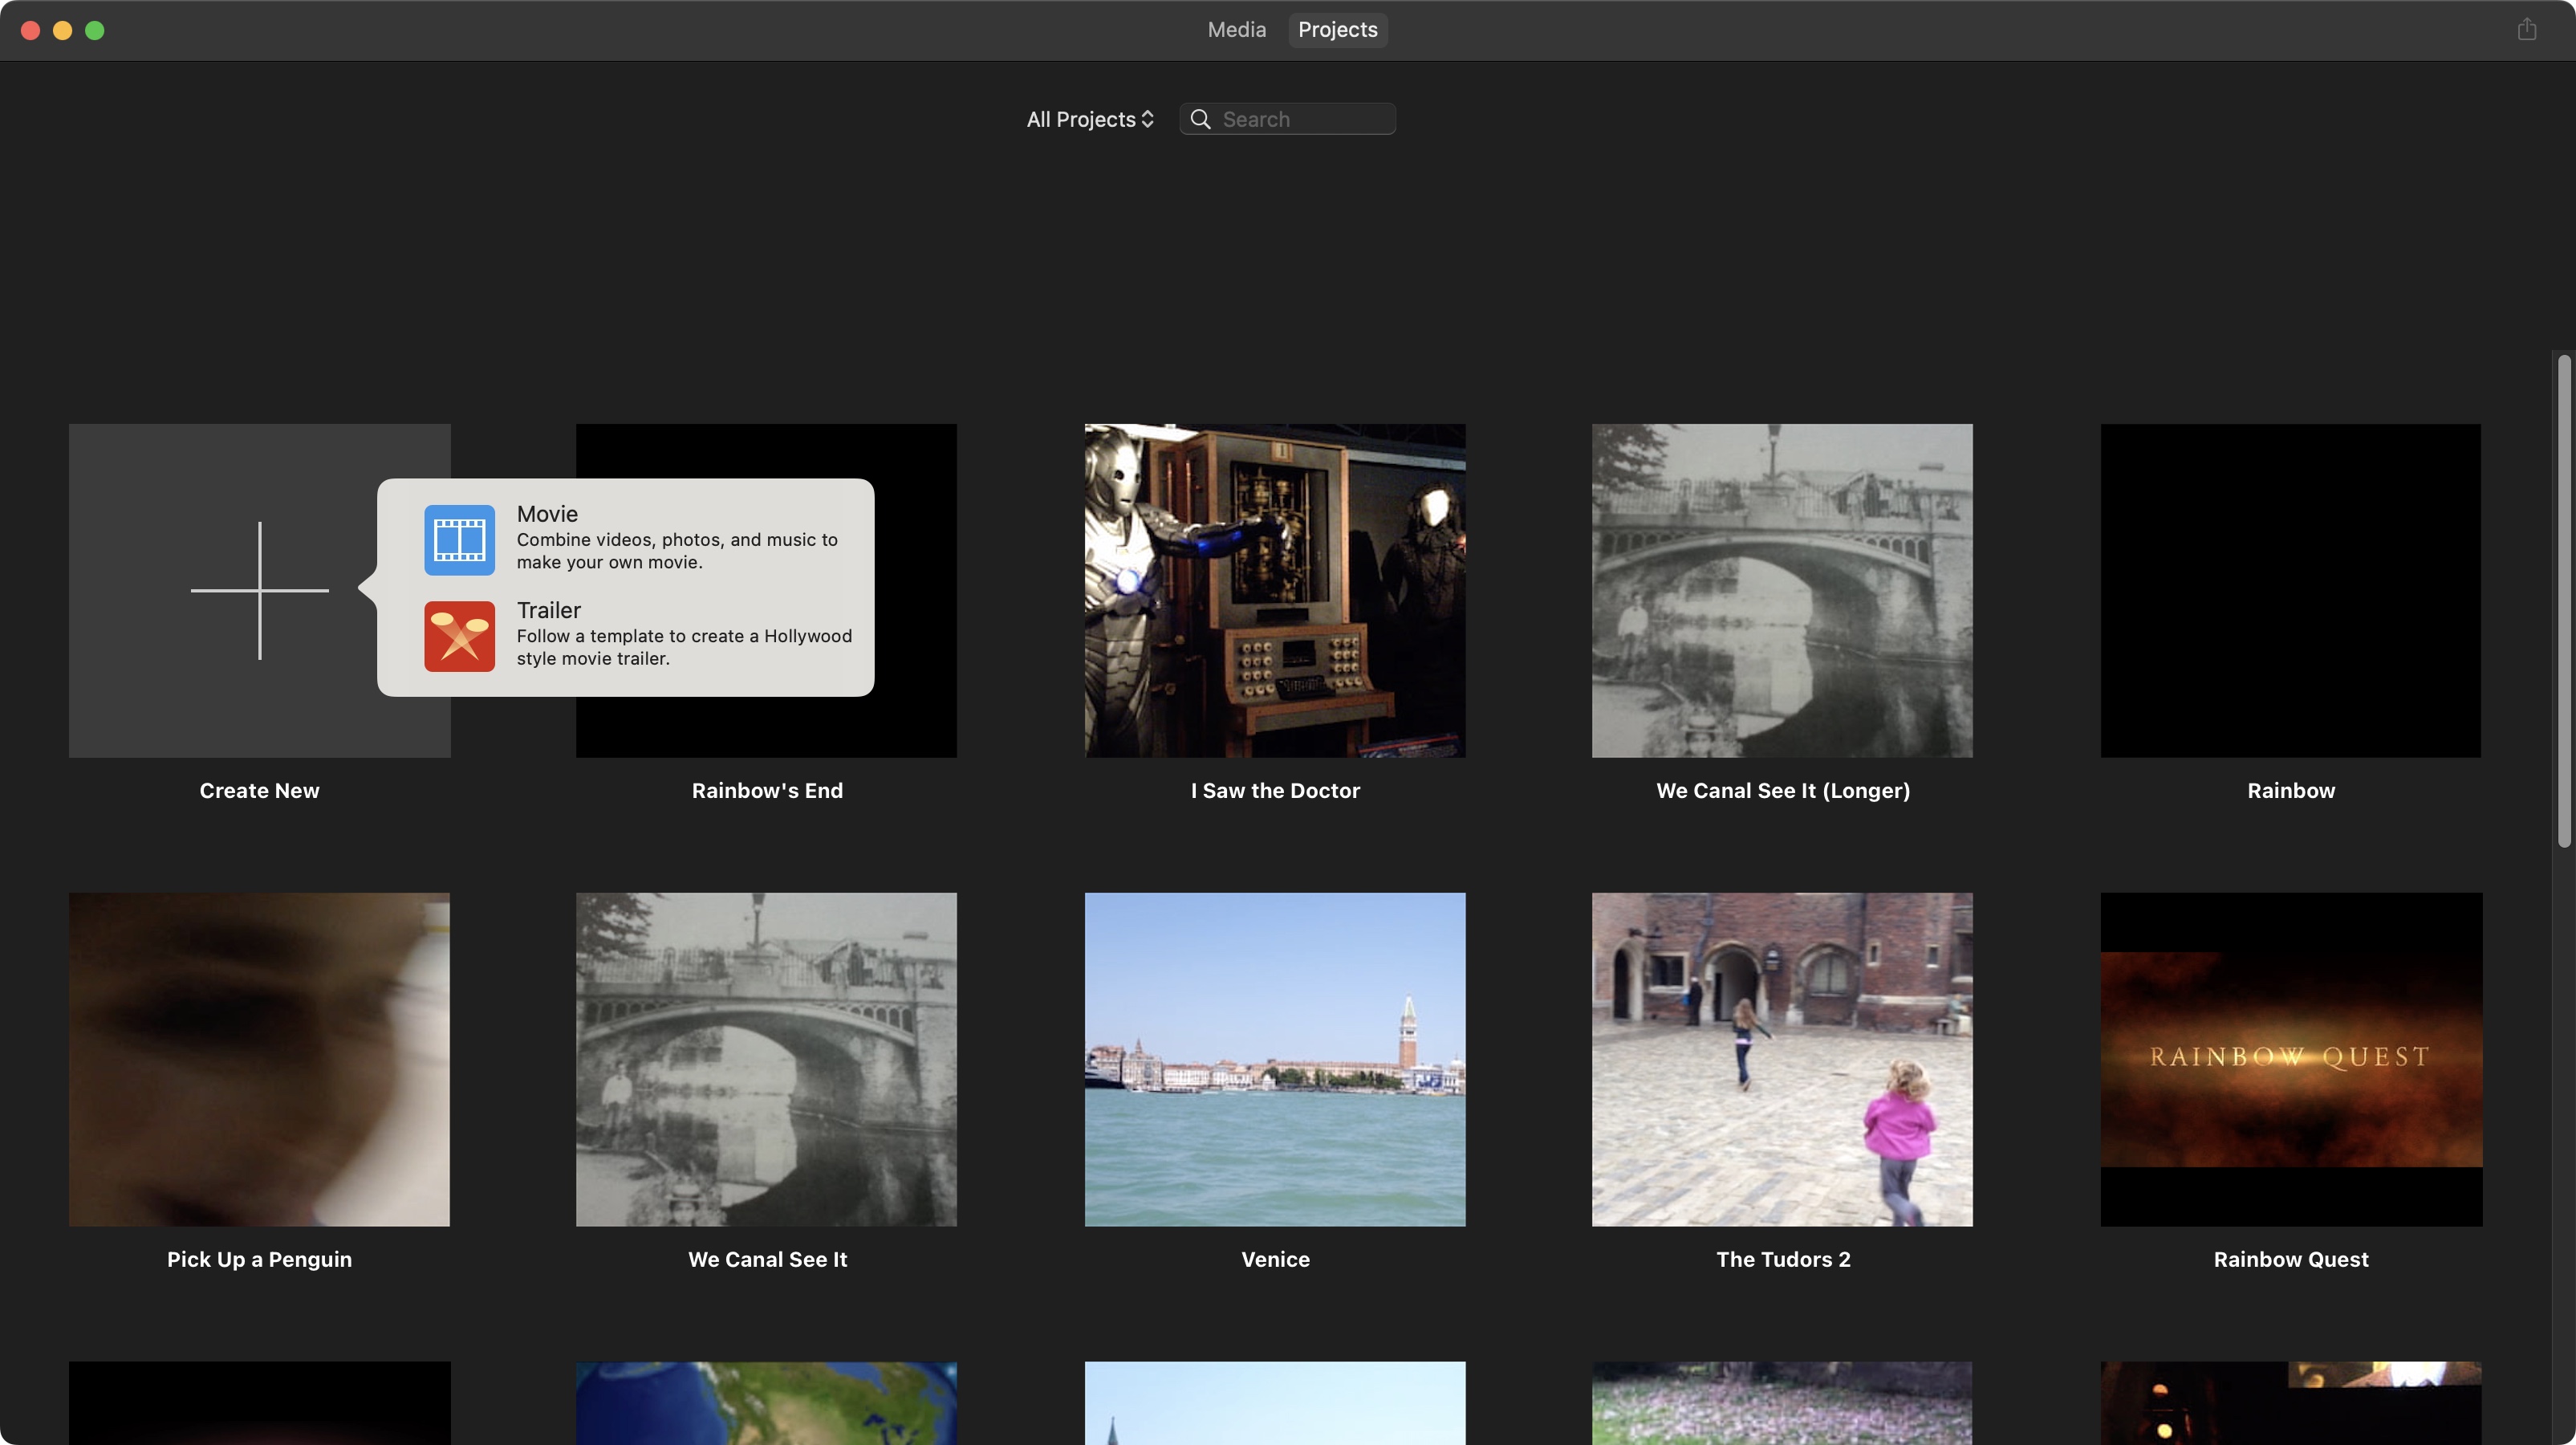Open the dark lantern-lit thumbnail in bottom row
The width and height of the screenshot is (2576, 1445).
[2290, 1403]
